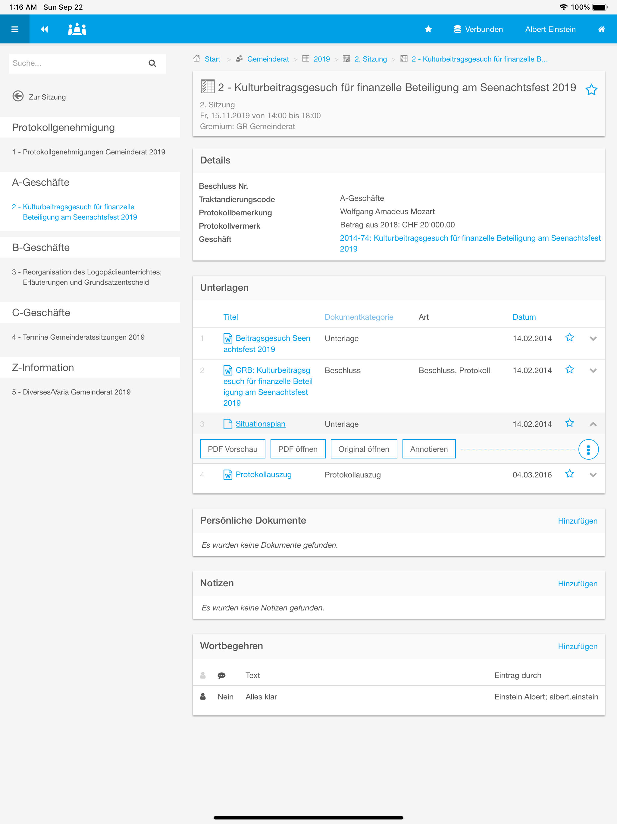Click the 2. Sitzung breadcrumb calendar icon
617x824 pixels.
[346, 59]
